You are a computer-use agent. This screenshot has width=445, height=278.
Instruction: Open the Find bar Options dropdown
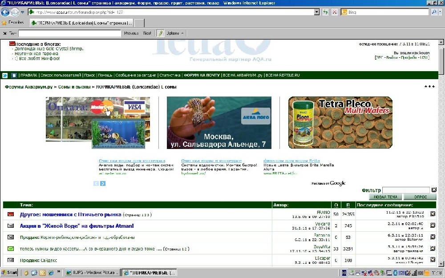tap(175, 33)
